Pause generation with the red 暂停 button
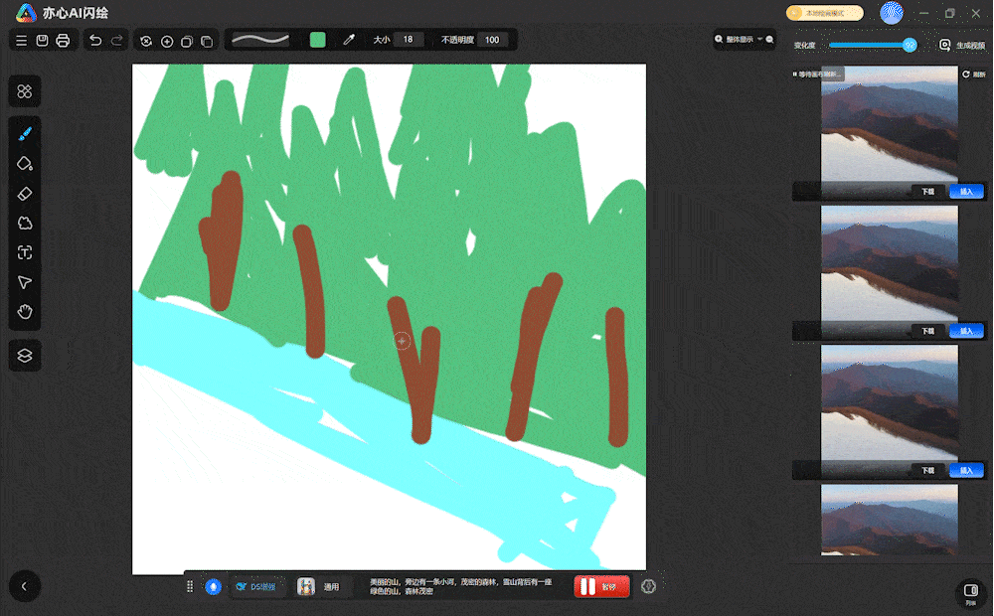 click(601, 586)
